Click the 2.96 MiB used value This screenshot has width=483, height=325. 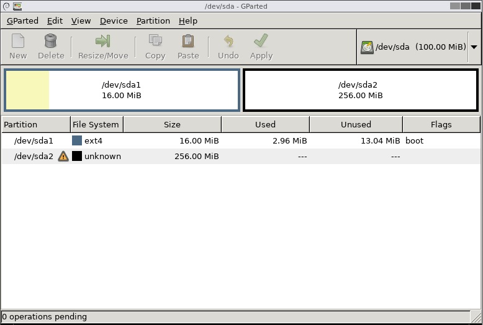(x=290, y=141)
